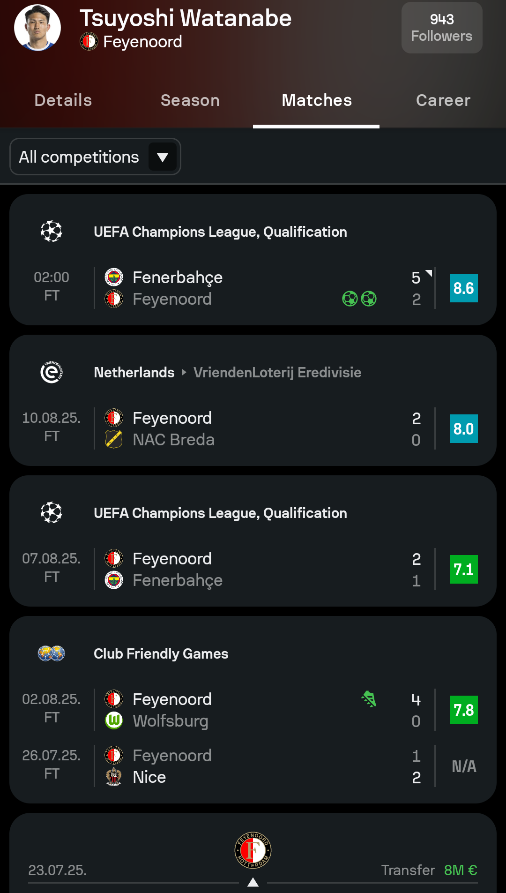Tap the Club Friendly Games globe icon
The width and height of the screenshot is (506, 893).
tap(52, 653)
